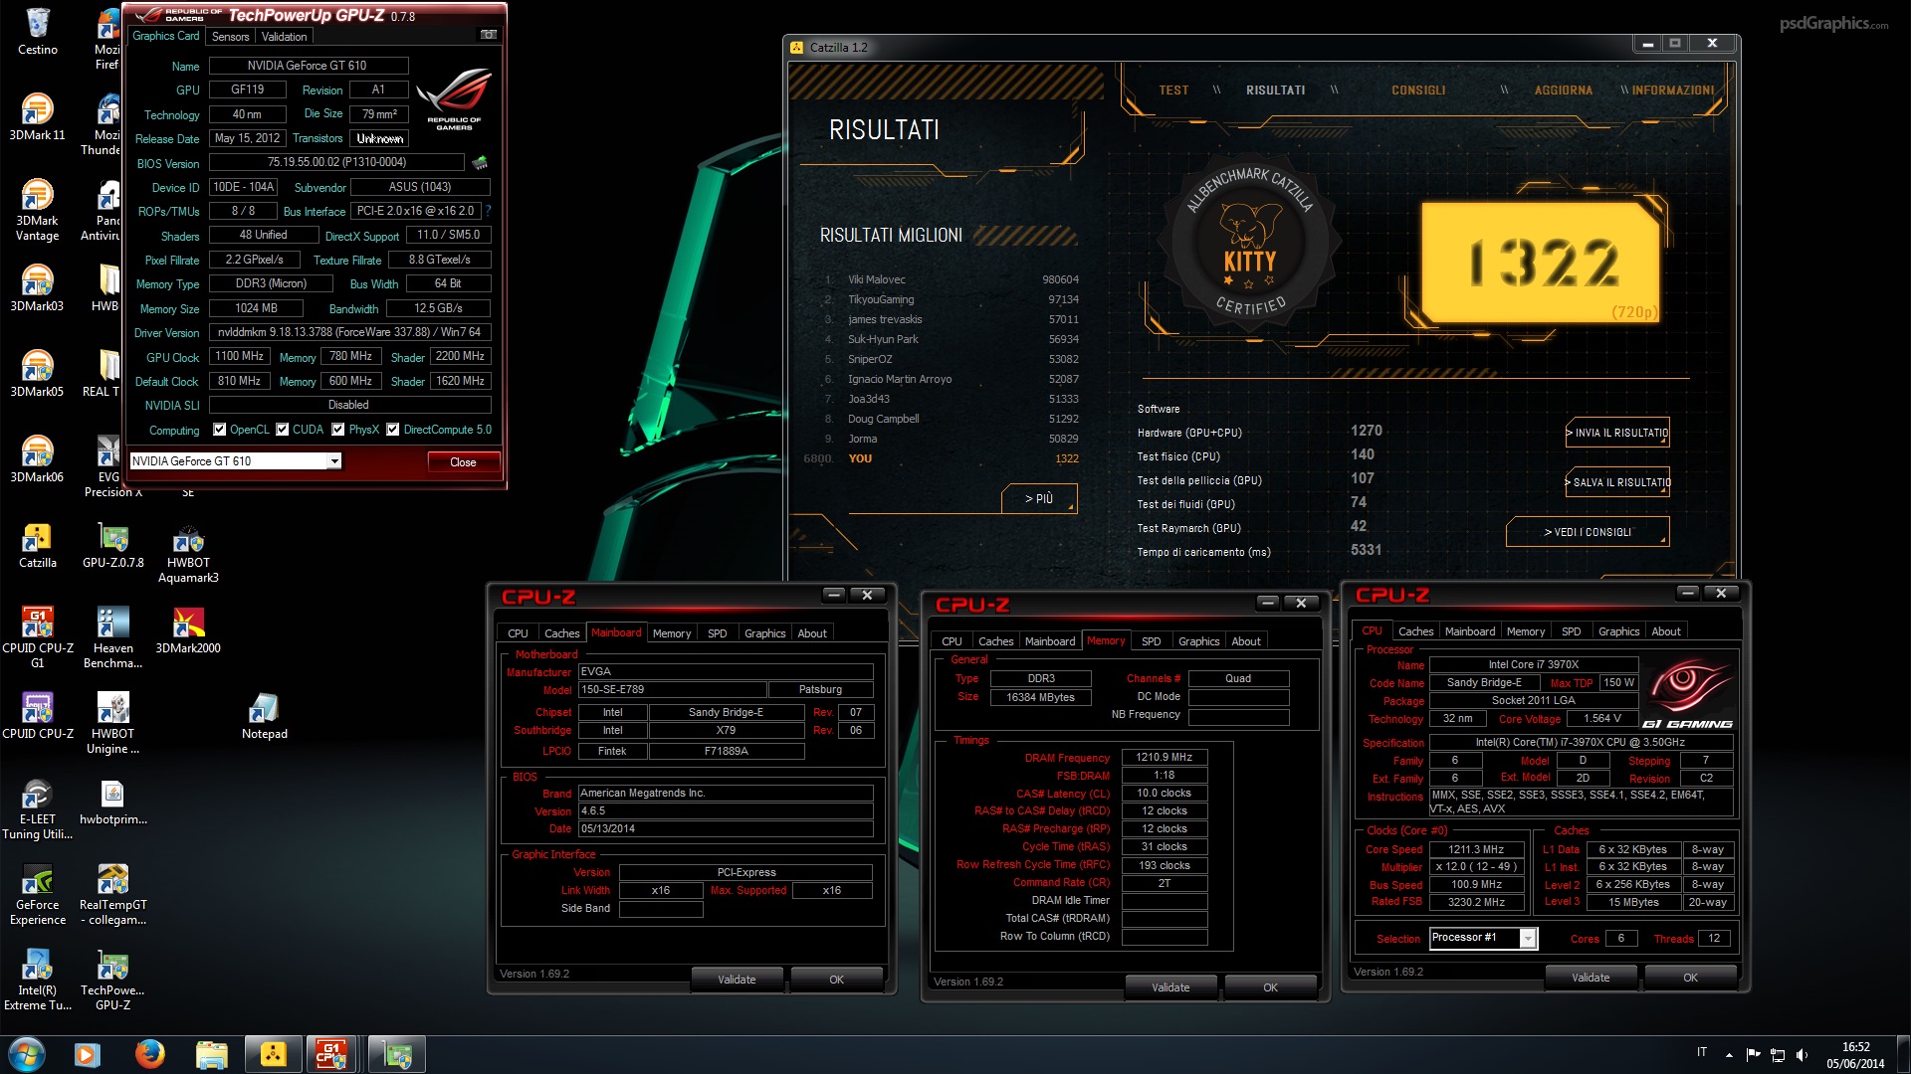This screenshot has height=1074, width=1911.
Task: Select the HWBOT Unigine desktop icon
Action: point(113,723)
